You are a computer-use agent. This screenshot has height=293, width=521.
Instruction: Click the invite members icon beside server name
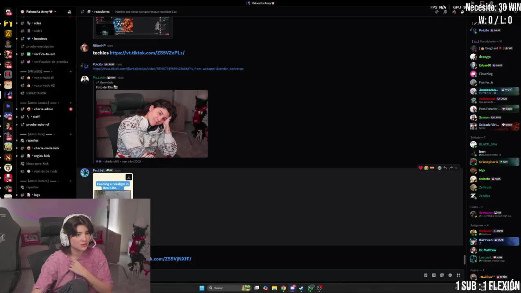(x=69, y=12)
